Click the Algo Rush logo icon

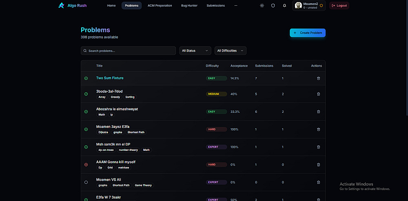[61, 5]
